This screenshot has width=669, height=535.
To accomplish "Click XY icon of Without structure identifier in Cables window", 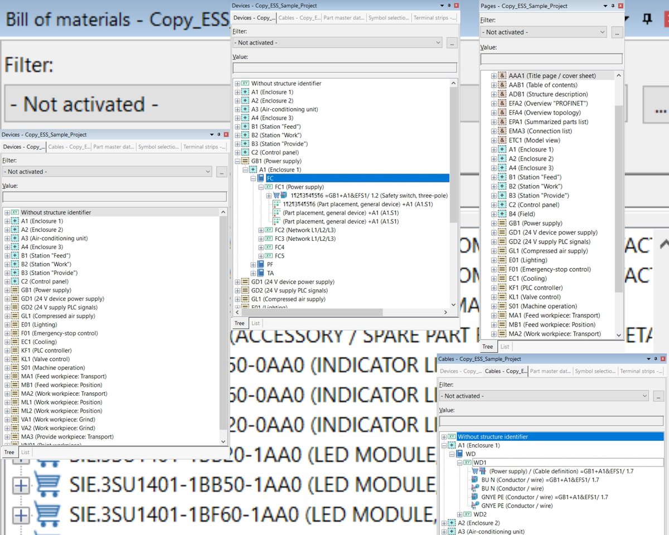I will coord(452,437).
